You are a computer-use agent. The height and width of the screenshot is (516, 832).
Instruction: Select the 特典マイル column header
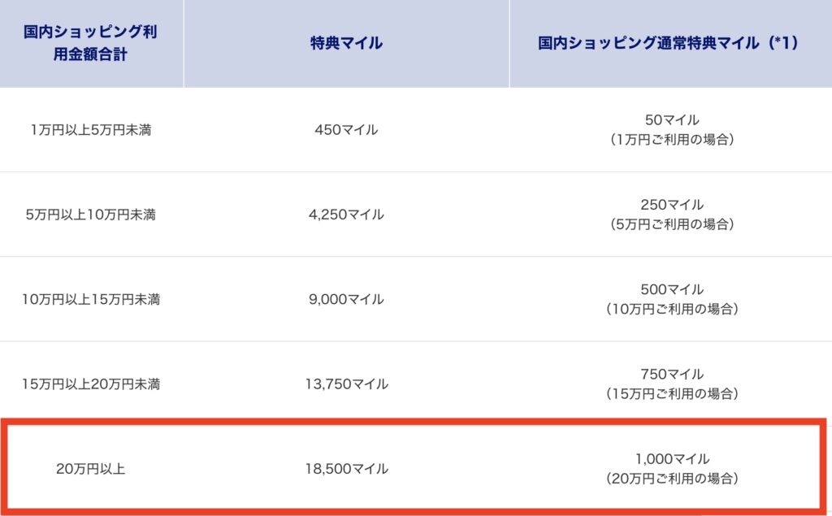point(346,43)
